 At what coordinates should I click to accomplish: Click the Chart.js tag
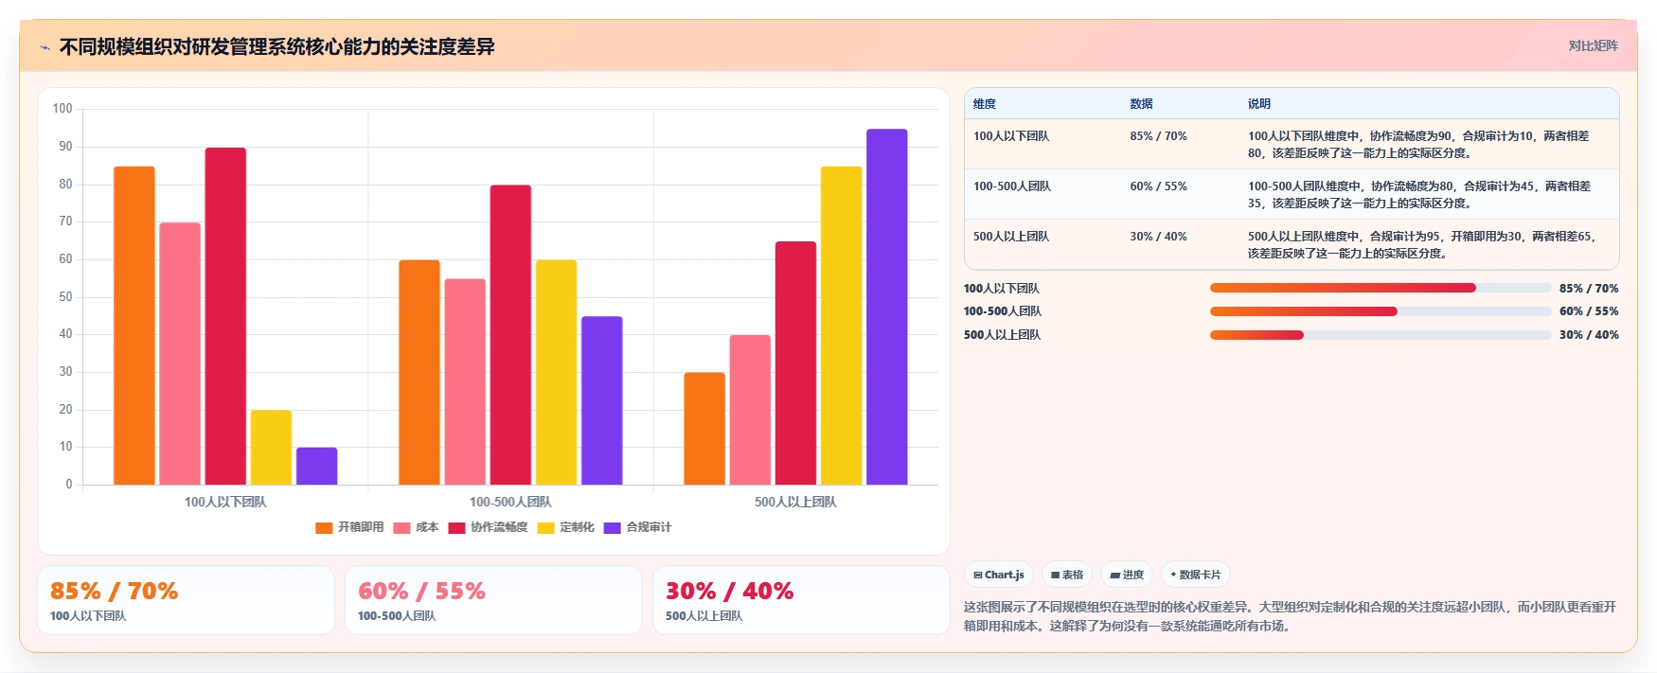point(999,575)
